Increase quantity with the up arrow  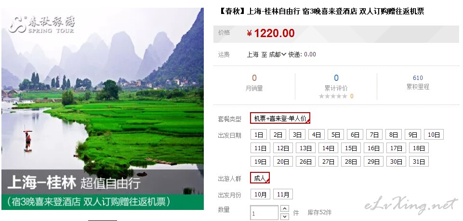click(284, 209)
